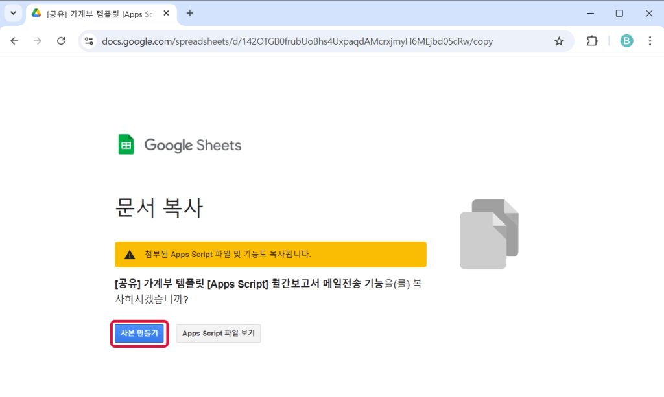Open Apps Script 파일 보기
664x397 pixels.
pos(218,334)
